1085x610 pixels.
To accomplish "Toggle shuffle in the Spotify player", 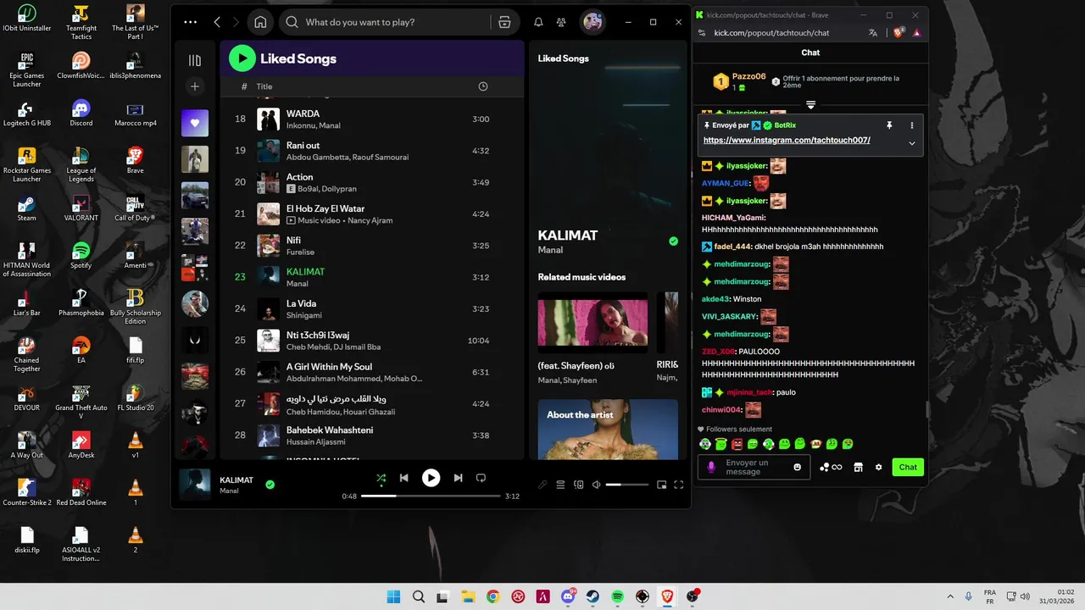I will [x=381, y=478].
